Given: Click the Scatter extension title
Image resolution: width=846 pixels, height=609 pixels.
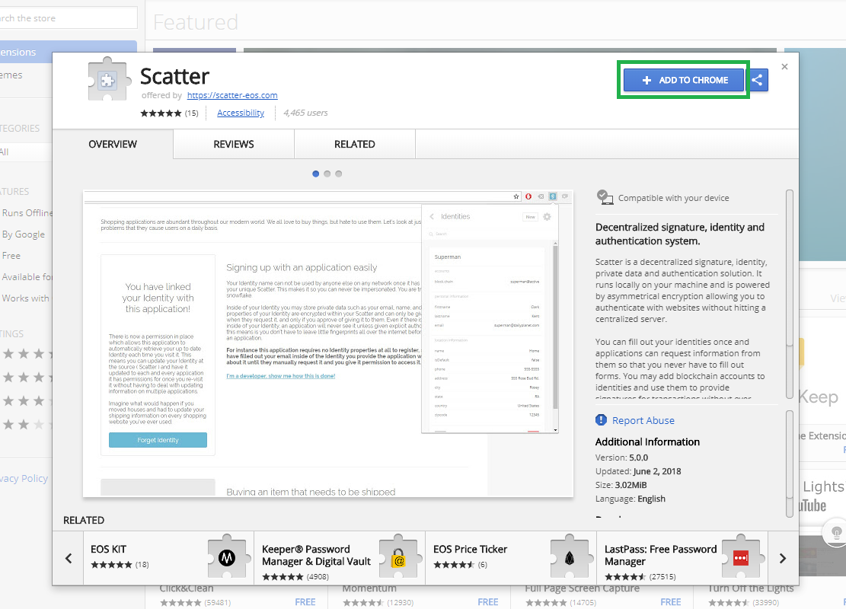Looking at the screenshot, I should pos(174,76).
